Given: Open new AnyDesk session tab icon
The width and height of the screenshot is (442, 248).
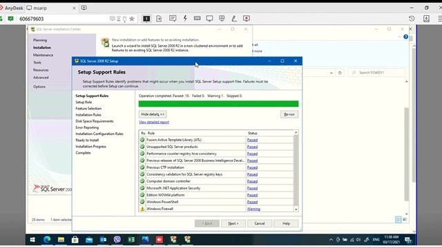Looking at the screenshot, I should point(84,8).
